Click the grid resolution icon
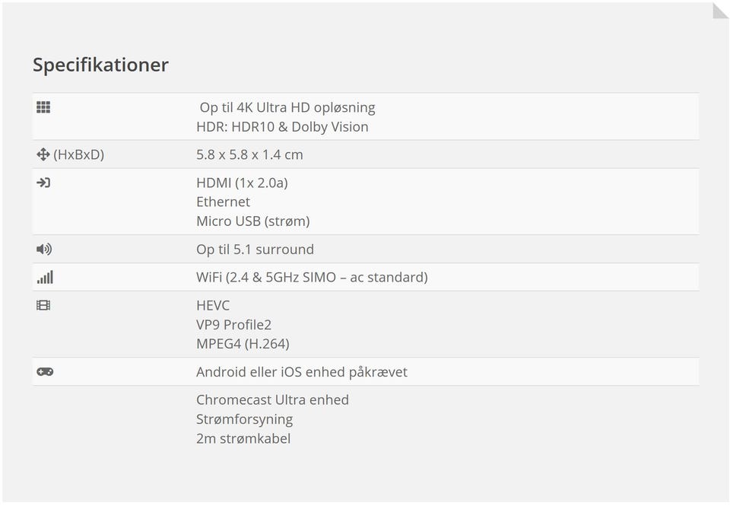 pos(43,107)
